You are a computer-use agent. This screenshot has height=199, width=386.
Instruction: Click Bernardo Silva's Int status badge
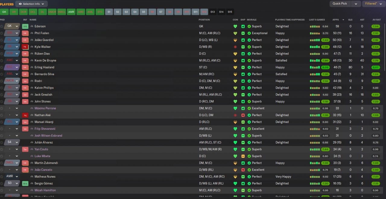(25, 74)
